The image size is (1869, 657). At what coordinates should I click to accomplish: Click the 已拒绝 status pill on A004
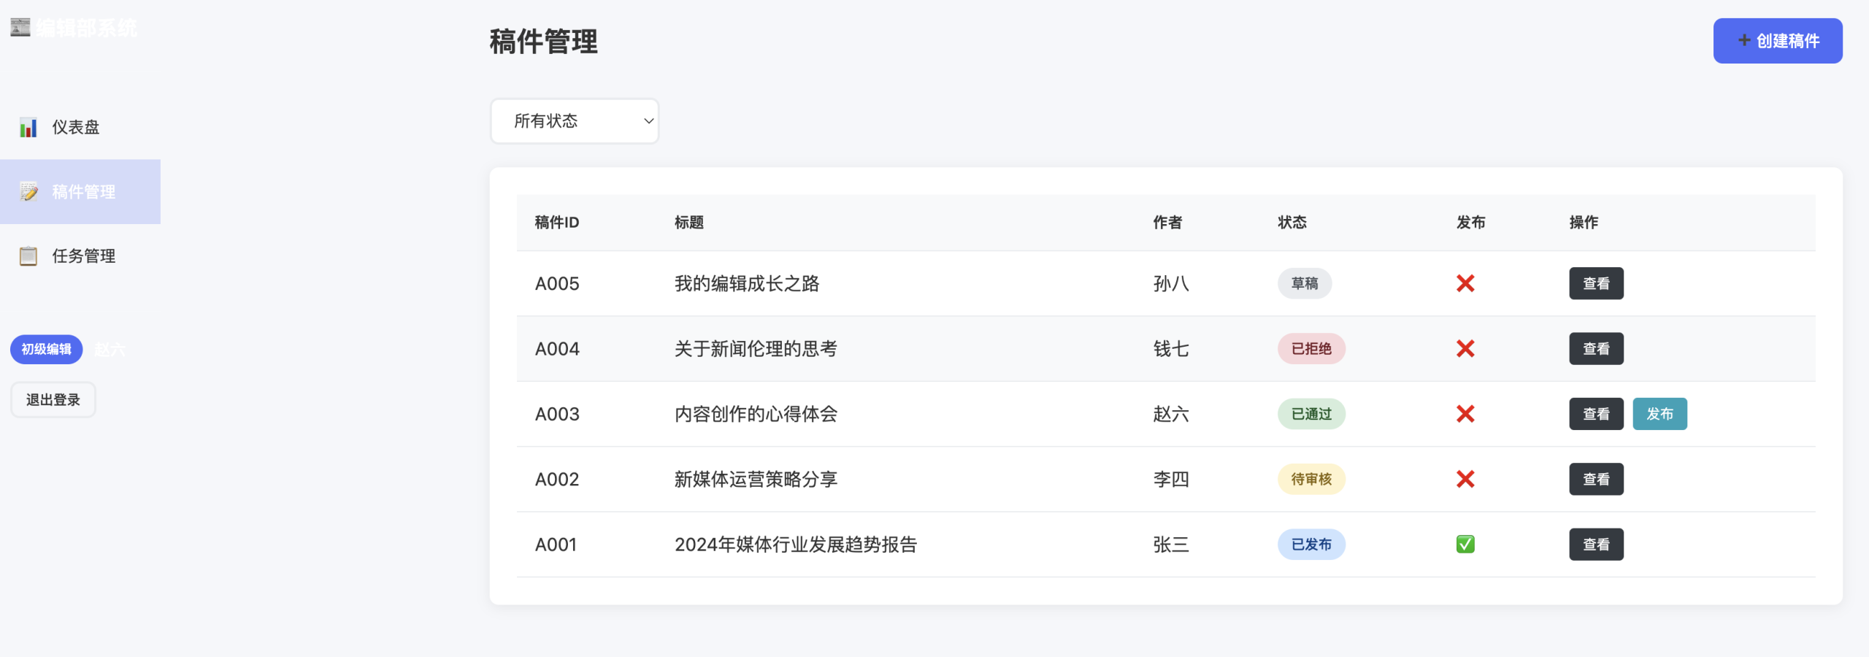[1310, 349]
